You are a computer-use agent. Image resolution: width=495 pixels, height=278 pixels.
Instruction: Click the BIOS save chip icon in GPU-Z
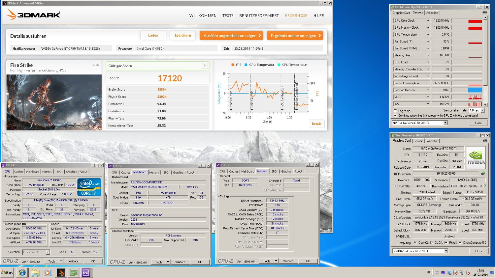click(x=483, y=173)
